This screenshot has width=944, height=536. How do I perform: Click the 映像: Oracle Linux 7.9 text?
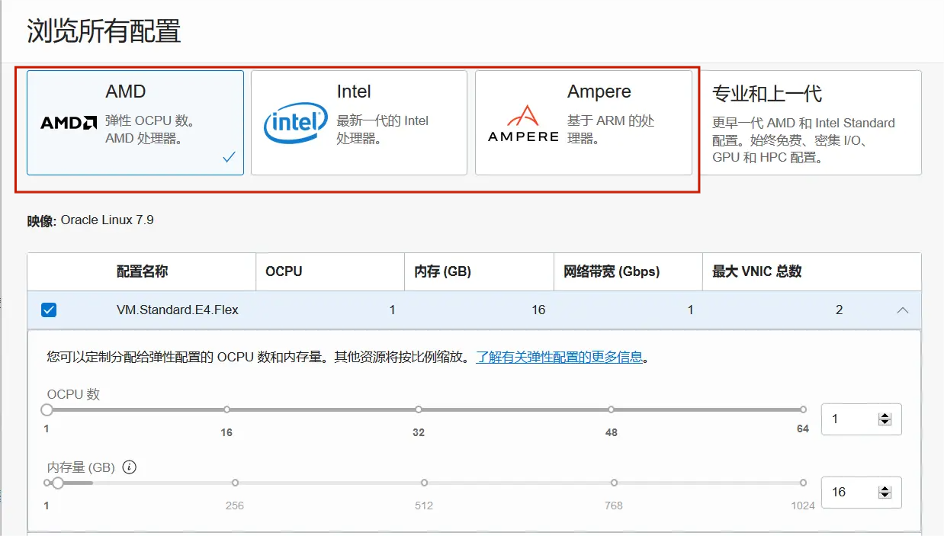point(90,220)
